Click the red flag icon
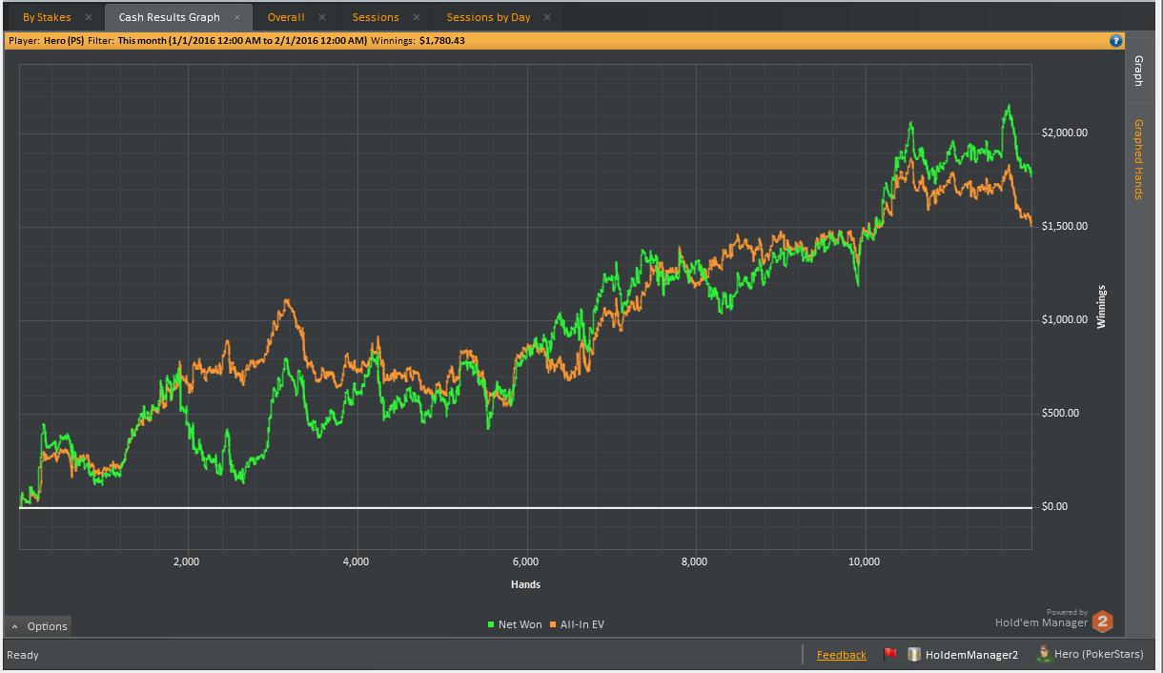 pyautogui.click(x=890, y=655)
